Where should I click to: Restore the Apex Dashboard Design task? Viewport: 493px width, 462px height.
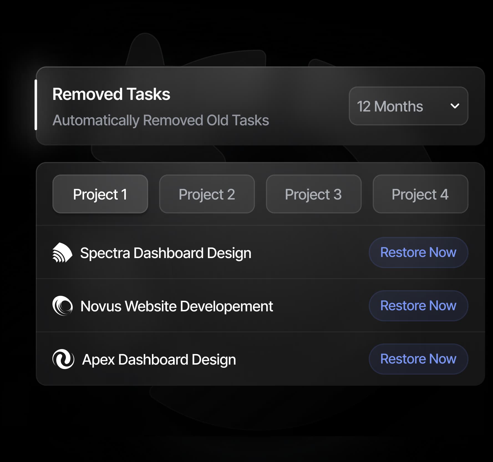[418, 359]
